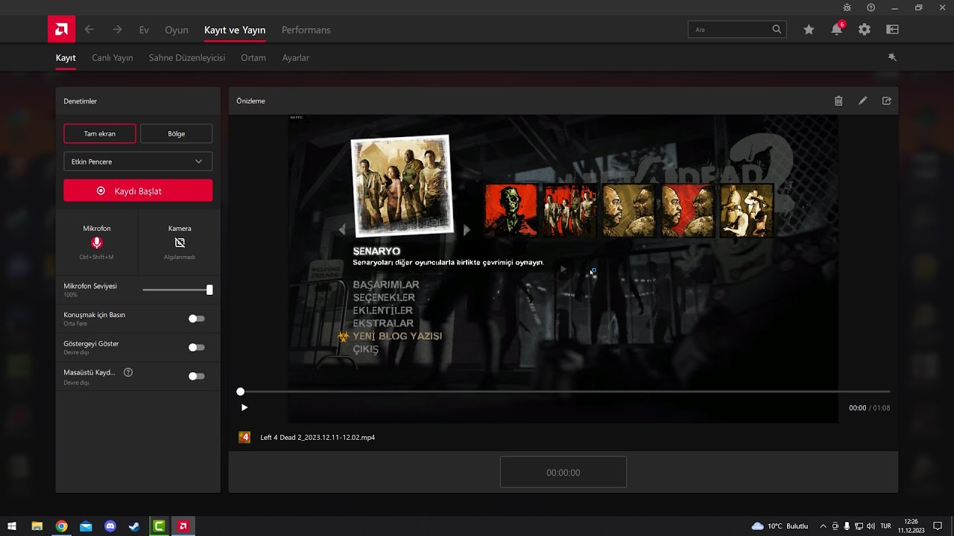
Task: Click TUR keyboard language indicator
Action: click(885, 526)
